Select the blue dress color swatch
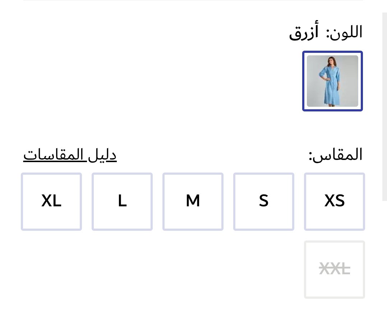The image size is (387, 312). (332, 81)
